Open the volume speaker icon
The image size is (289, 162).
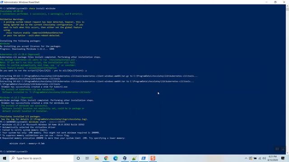point(264,158)
